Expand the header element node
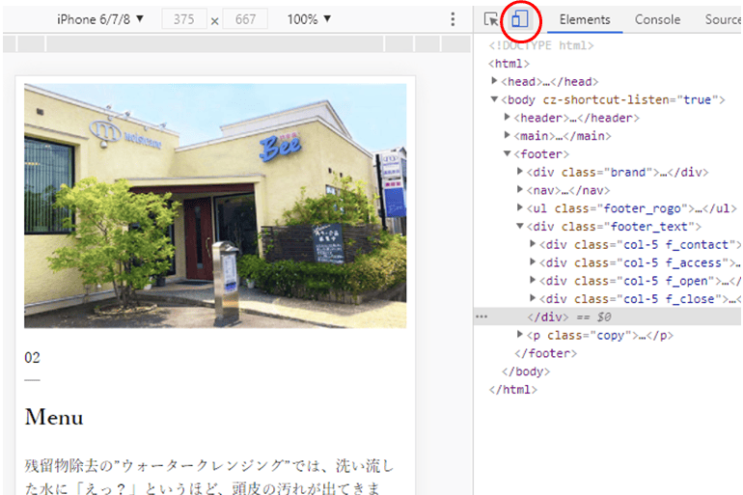Viewport: 743px width, 495px height. 507,117
